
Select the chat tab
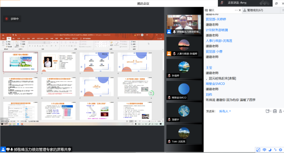pos(211,10)
